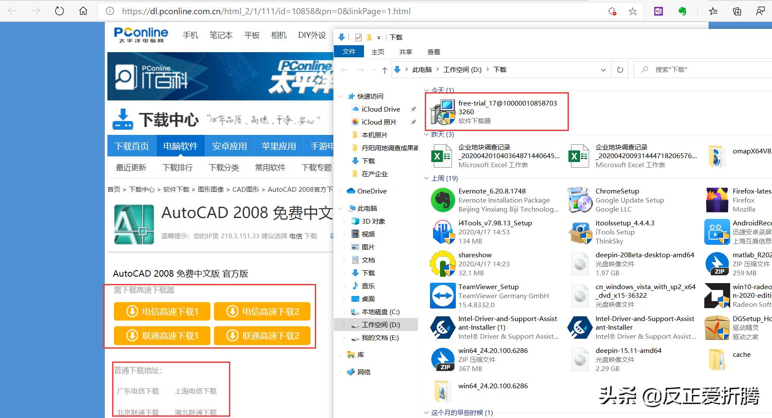Open 下载首页 tab on download site
Screen dimensions: 772x418
132,146
